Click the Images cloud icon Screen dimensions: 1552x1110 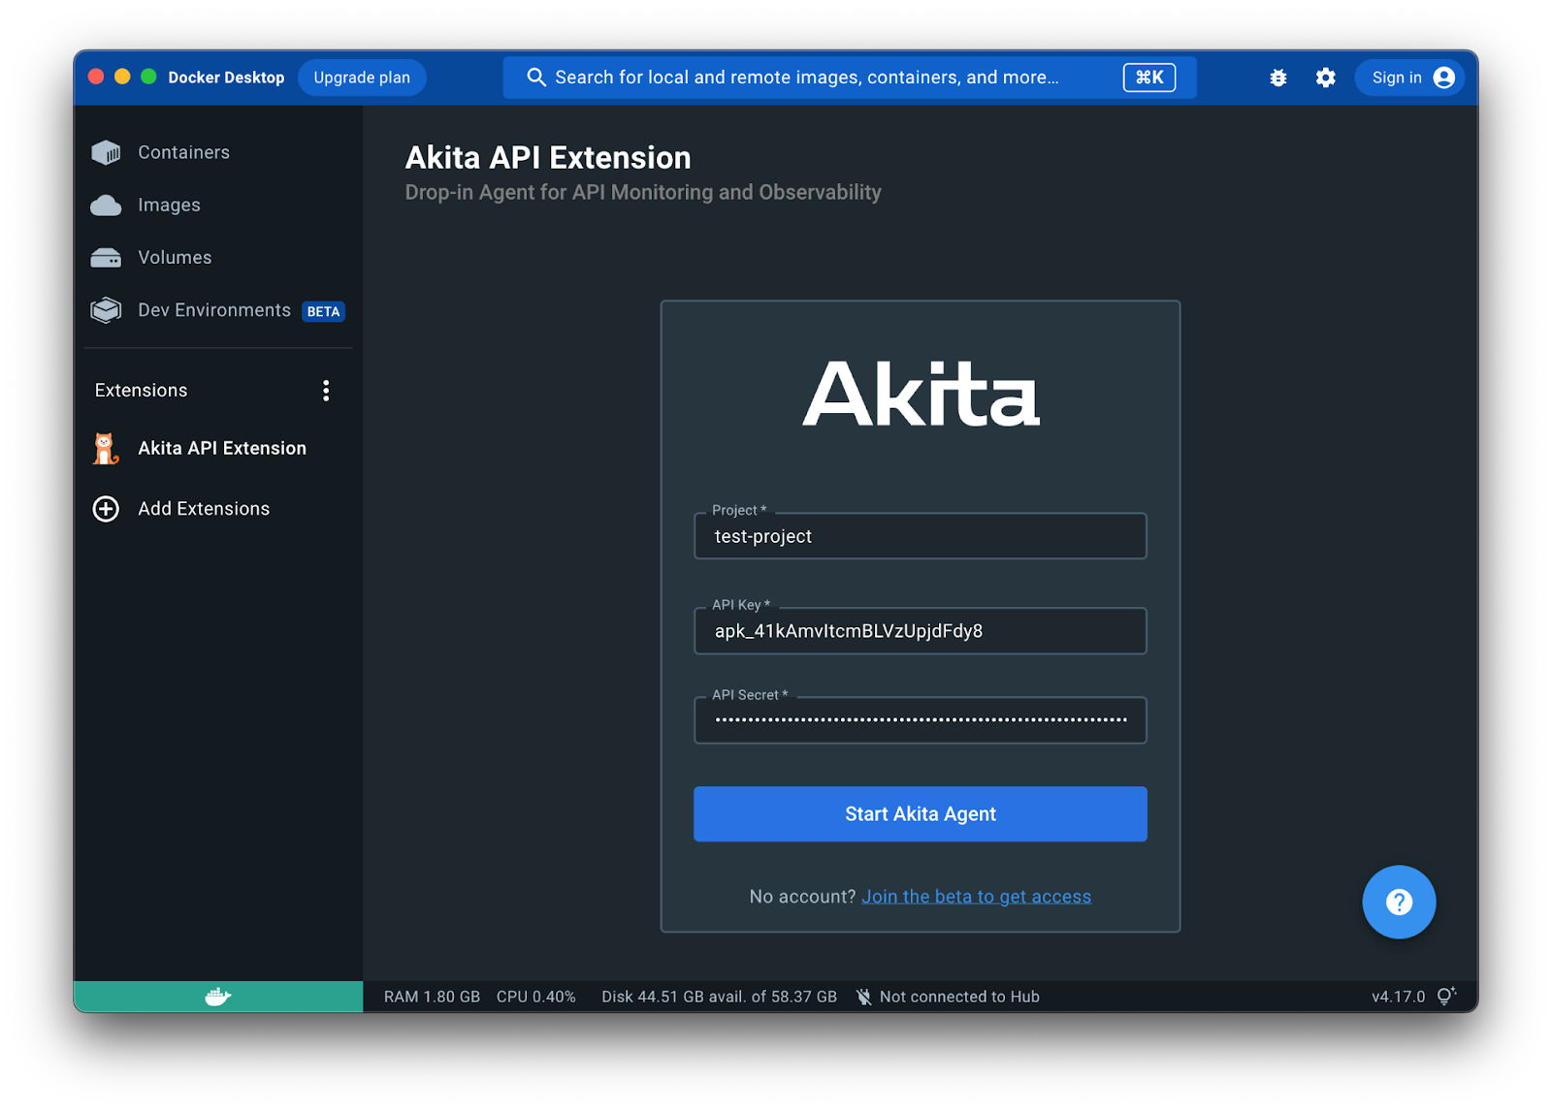pyautogui.click(x=106, y=206)
